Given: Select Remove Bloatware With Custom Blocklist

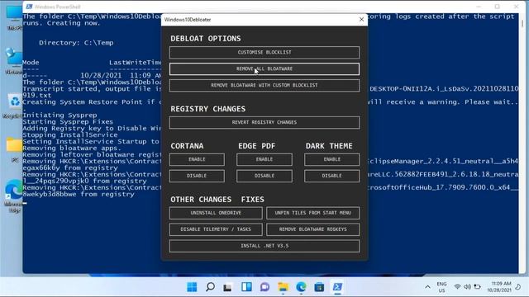Looking at the screenshot, I should [264, 86].
